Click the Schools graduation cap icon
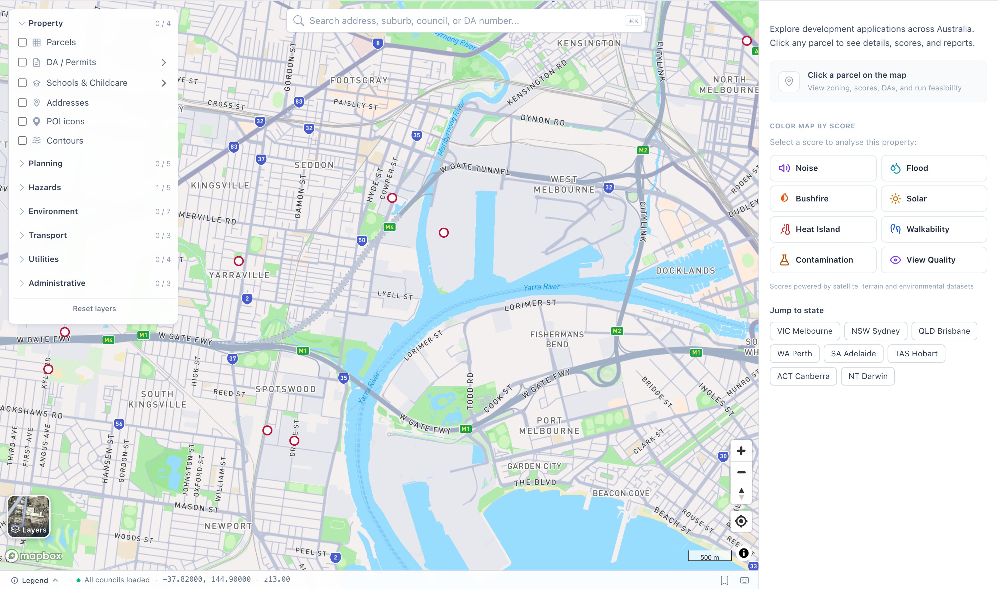The height and width of the screenshot is (589, 998). pyautogui.click(x=37, y=83)
